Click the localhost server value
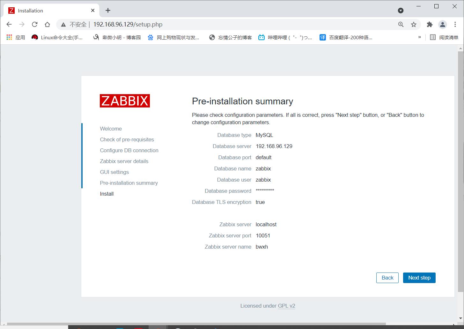This screenshot has height=329, width=464. pyautogui.click(x=266, y=224)
